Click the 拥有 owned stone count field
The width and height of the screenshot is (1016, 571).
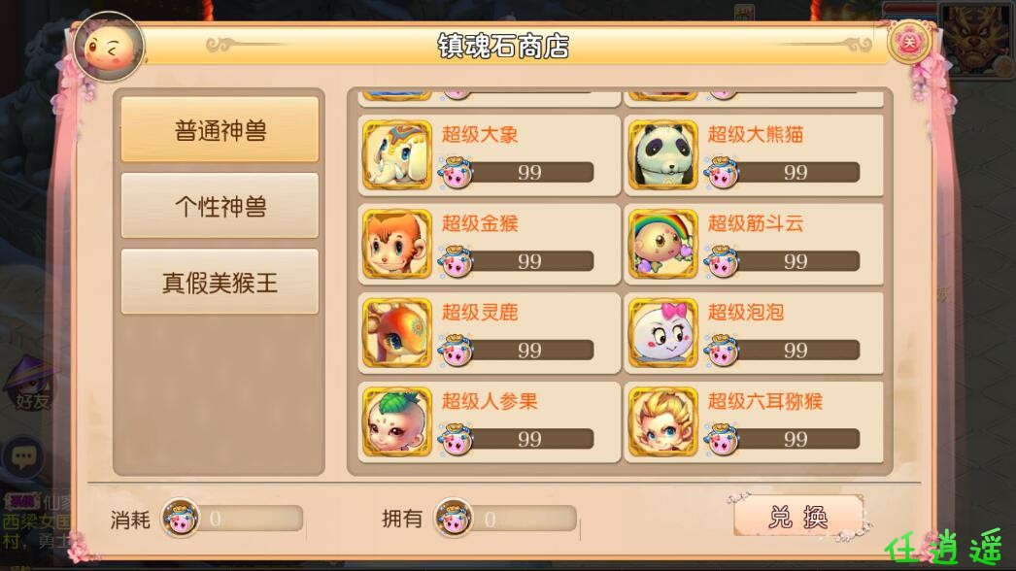(x=507, y=519)
